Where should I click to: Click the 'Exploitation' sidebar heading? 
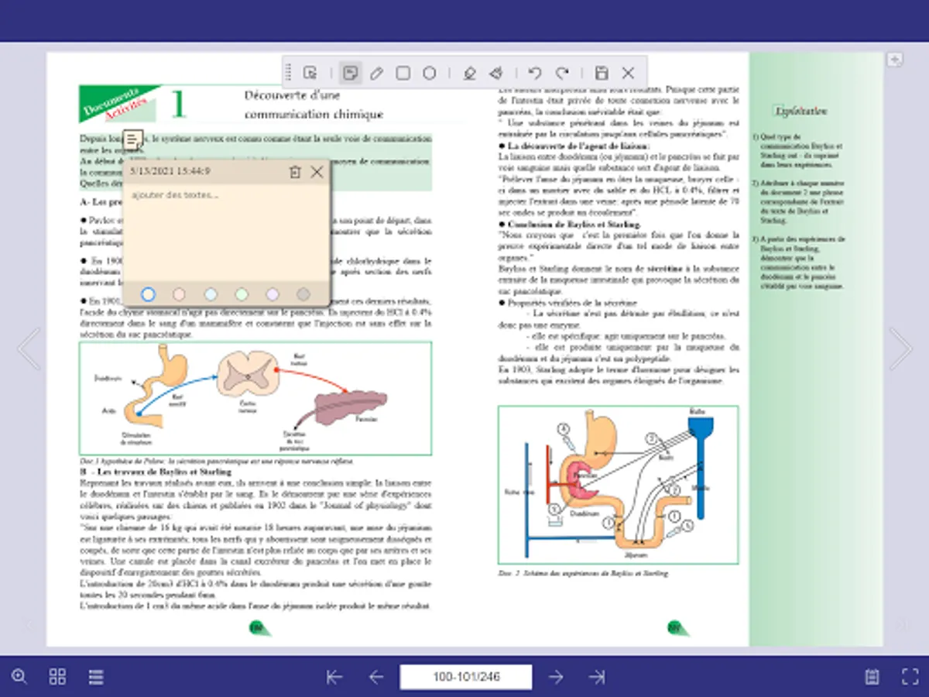[x=801, y=111]
